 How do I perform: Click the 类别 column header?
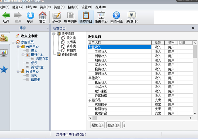point(158,43)
